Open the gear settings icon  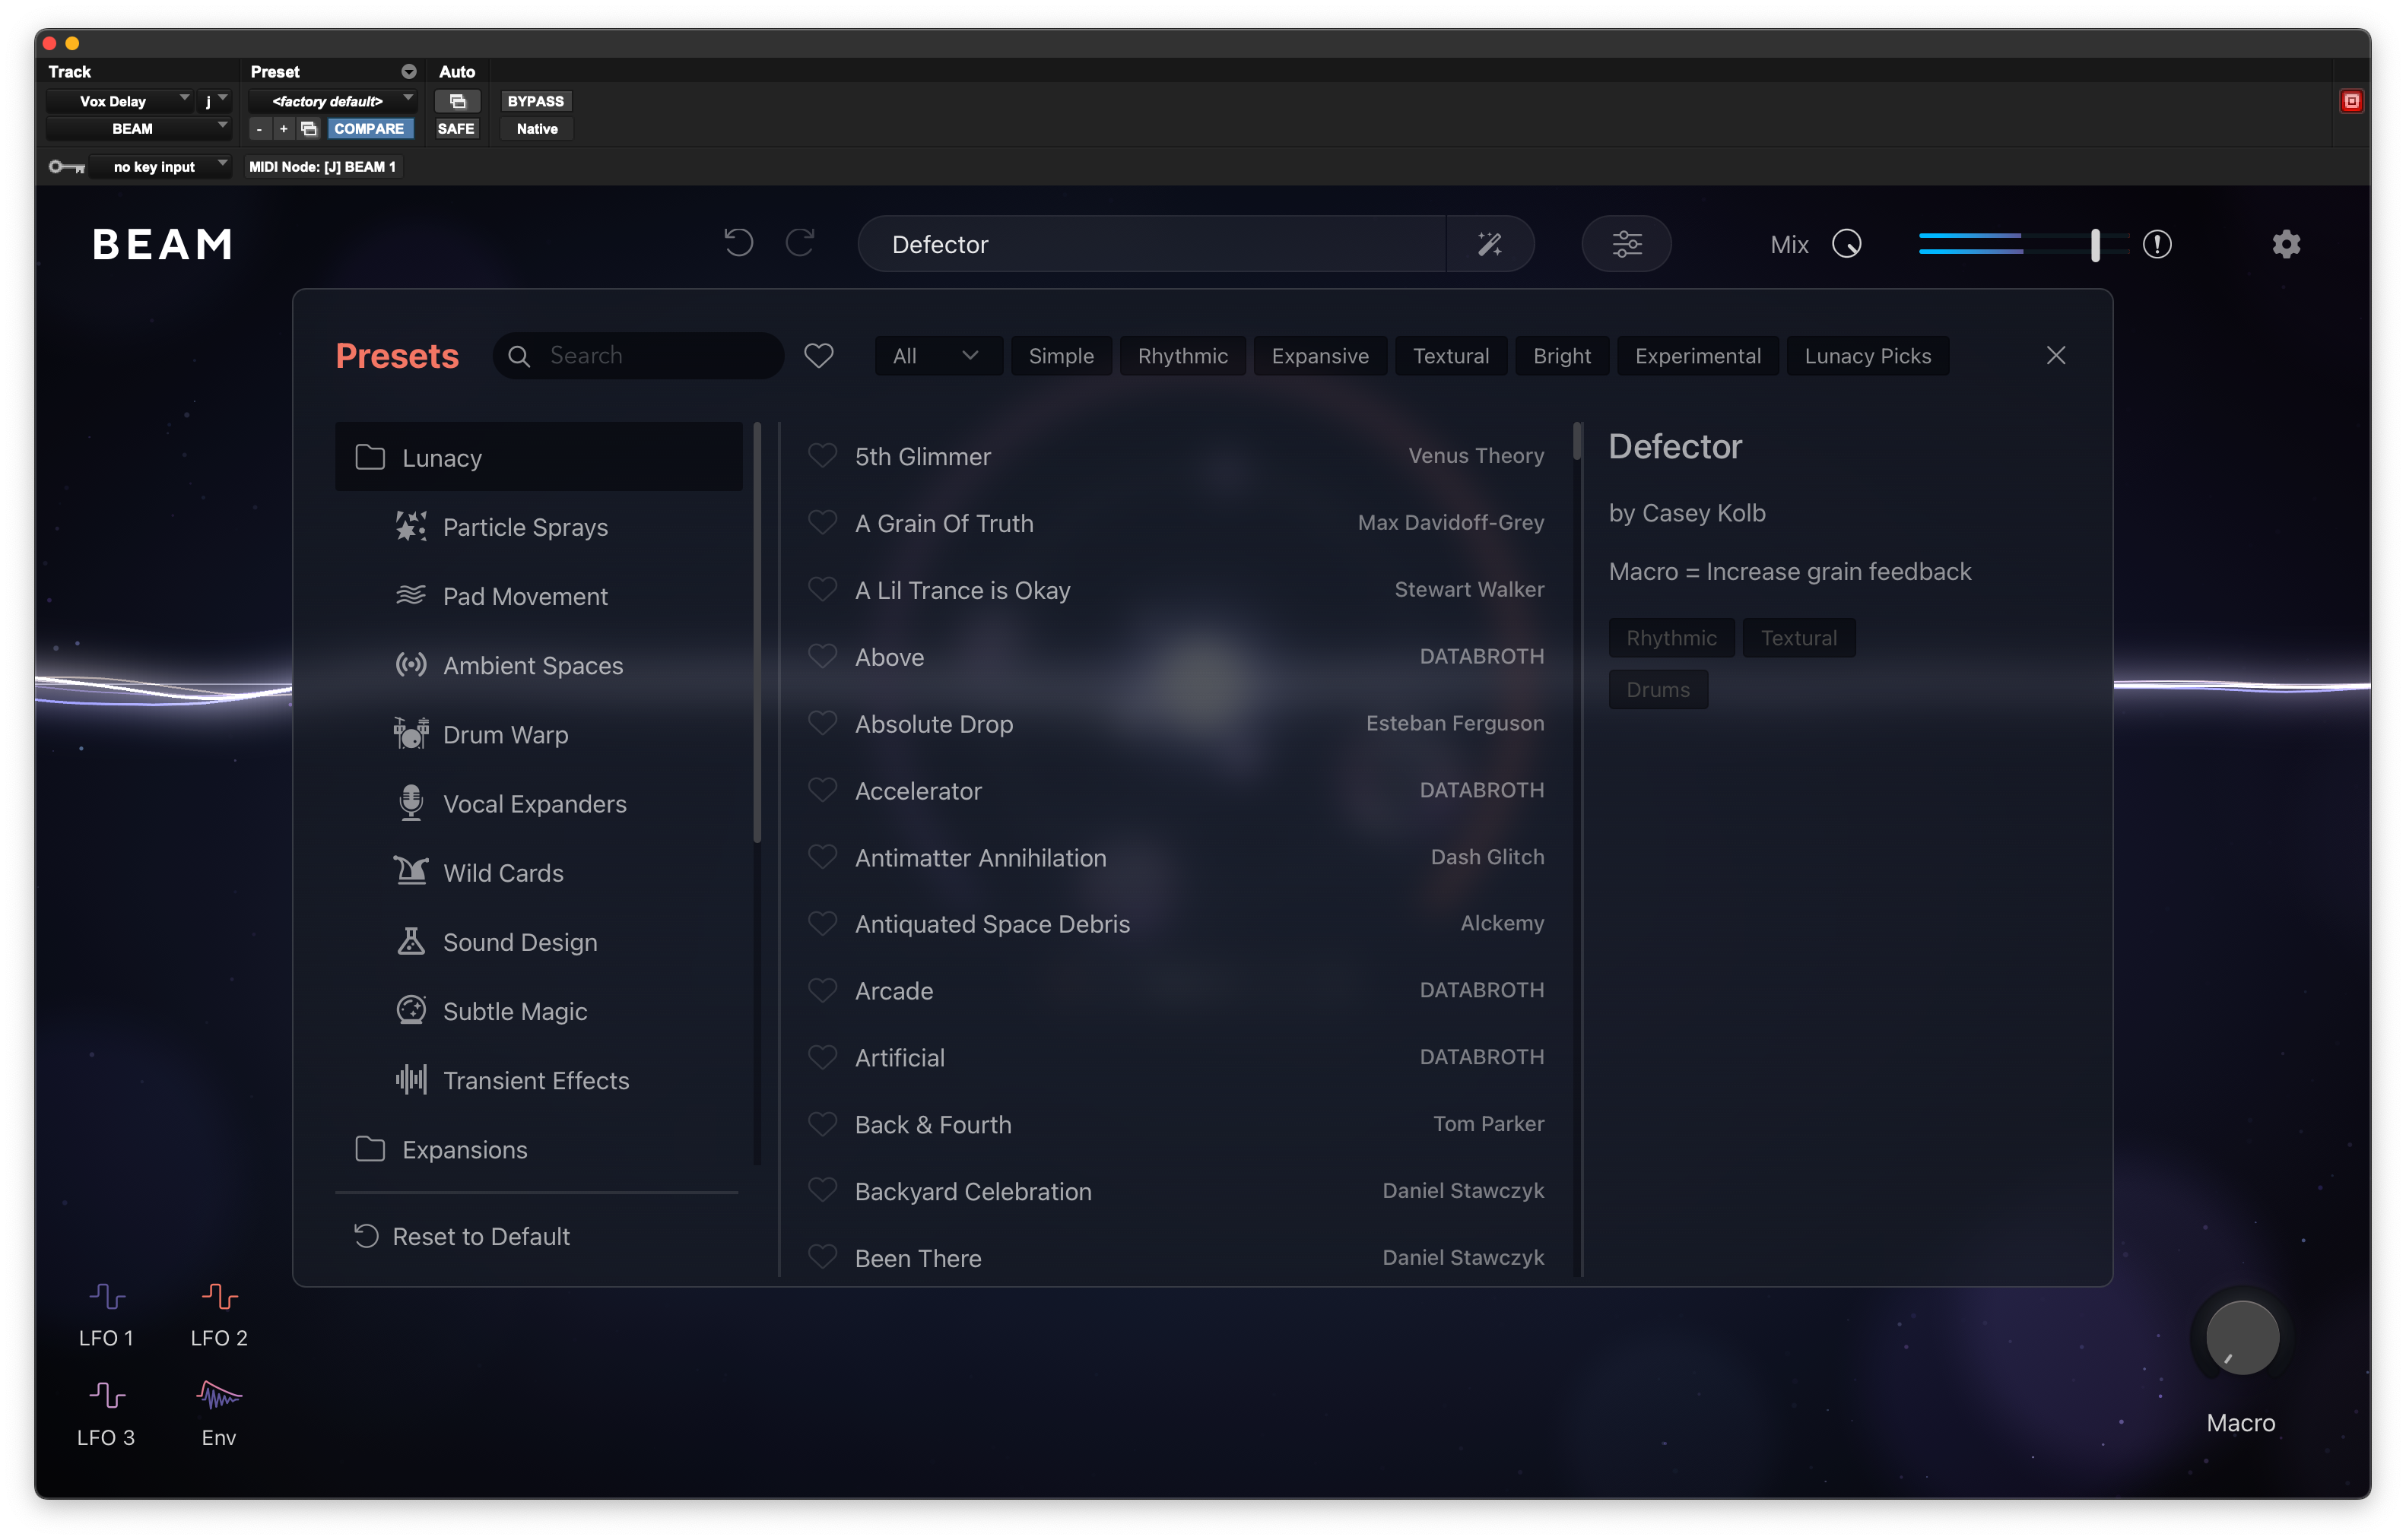coord(2286,244)
